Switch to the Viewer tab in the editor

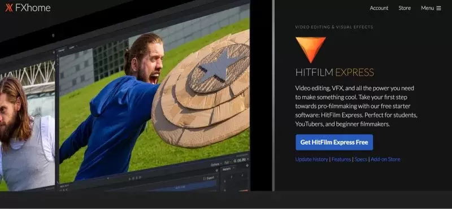click(x=62, y=50)
